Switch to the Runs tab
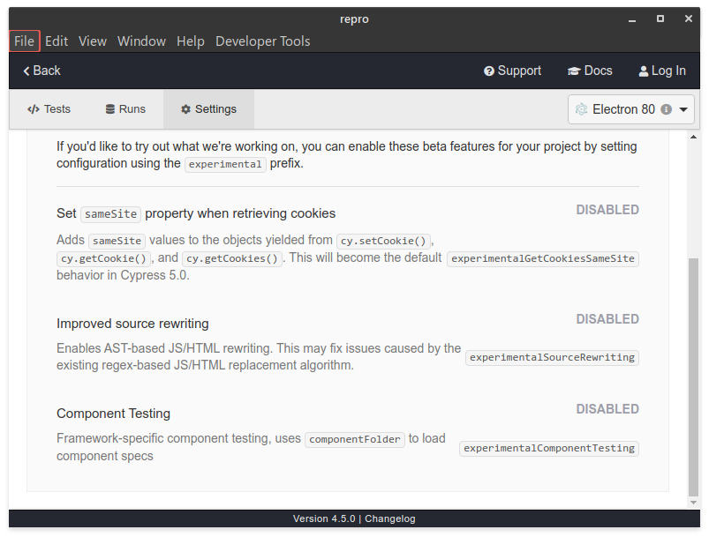This screenshot has width=709, height=537. [125, 109]
